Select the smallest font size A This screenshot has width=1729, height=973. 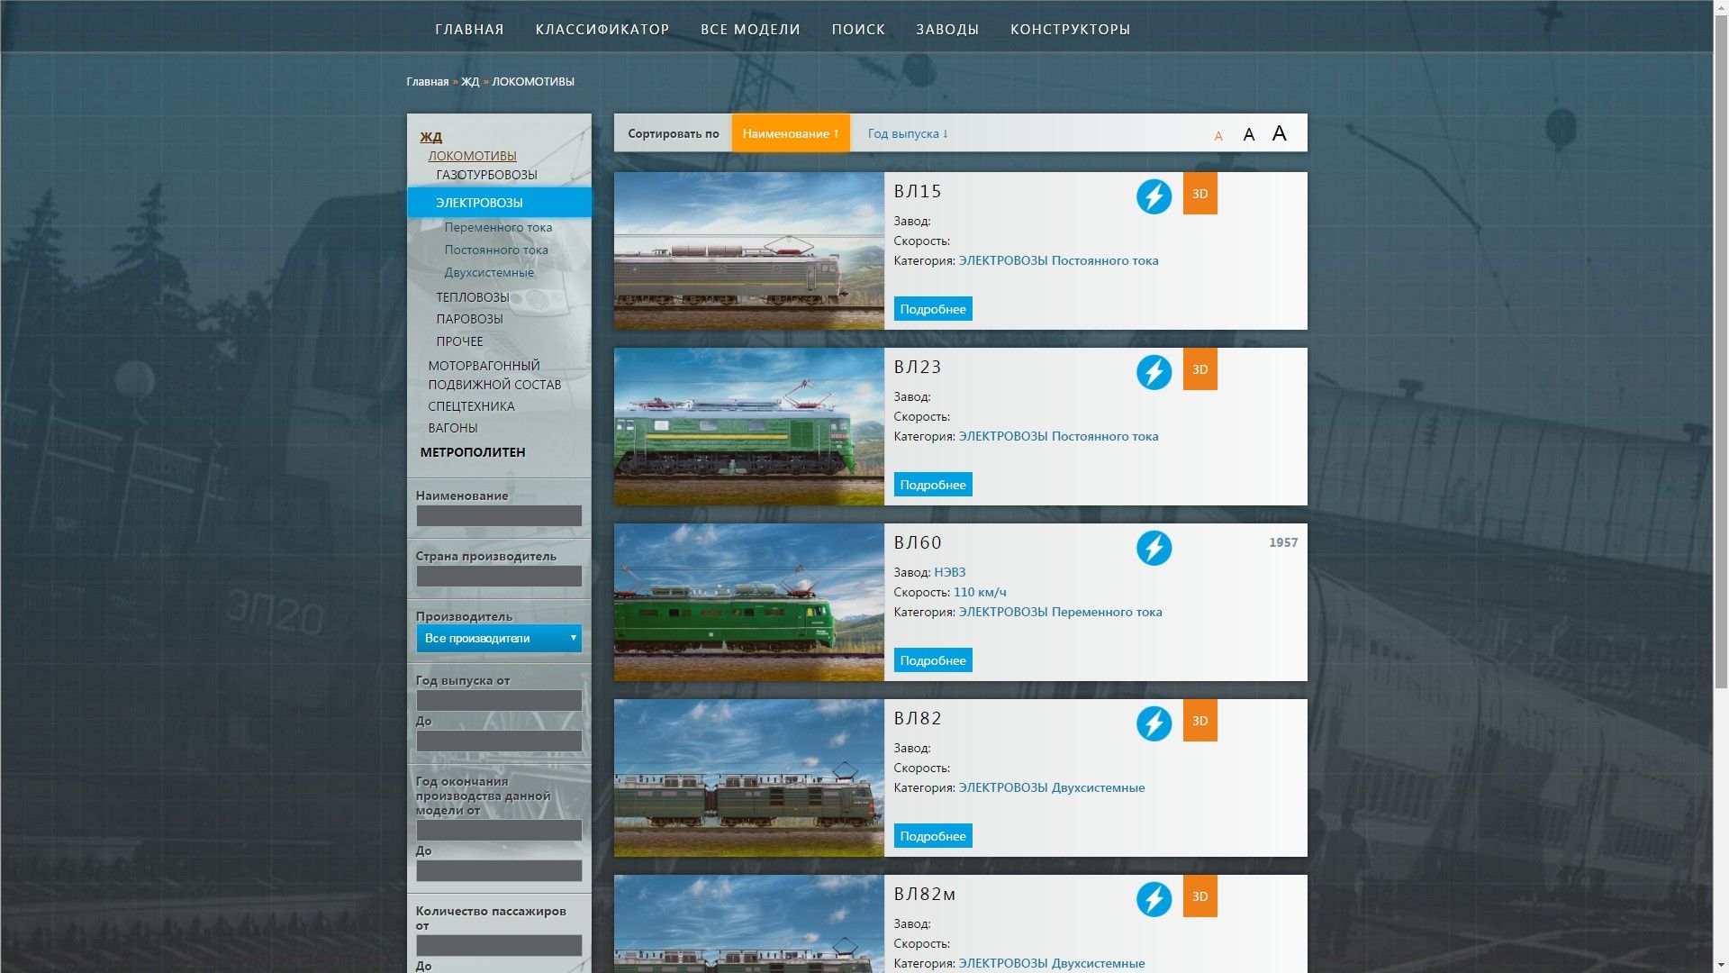pyautogui.click(x=1218, y=136)
